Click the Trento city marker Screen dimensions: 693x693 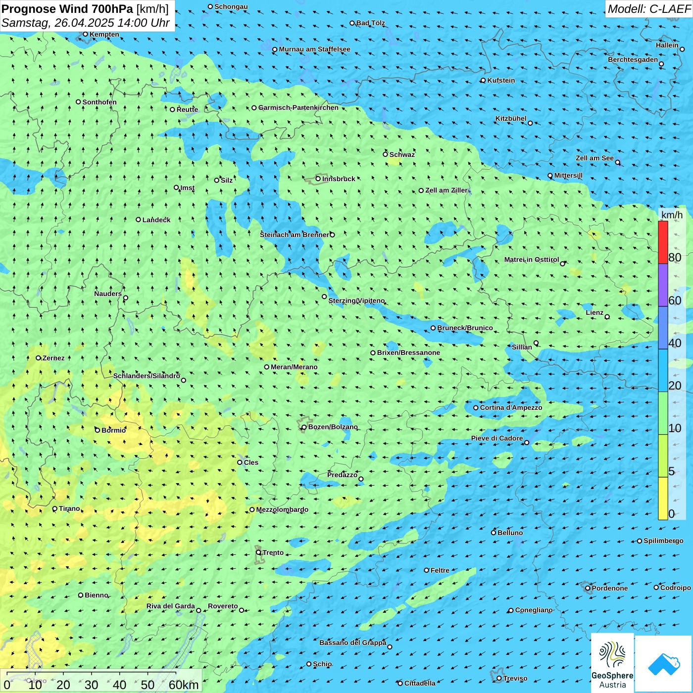[x=258, y=552]
